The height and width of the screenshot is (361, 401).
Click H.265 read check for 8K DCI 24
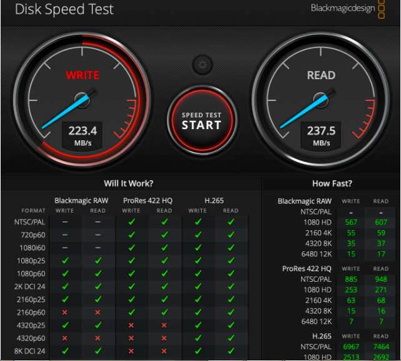click(x=231, y=351)
